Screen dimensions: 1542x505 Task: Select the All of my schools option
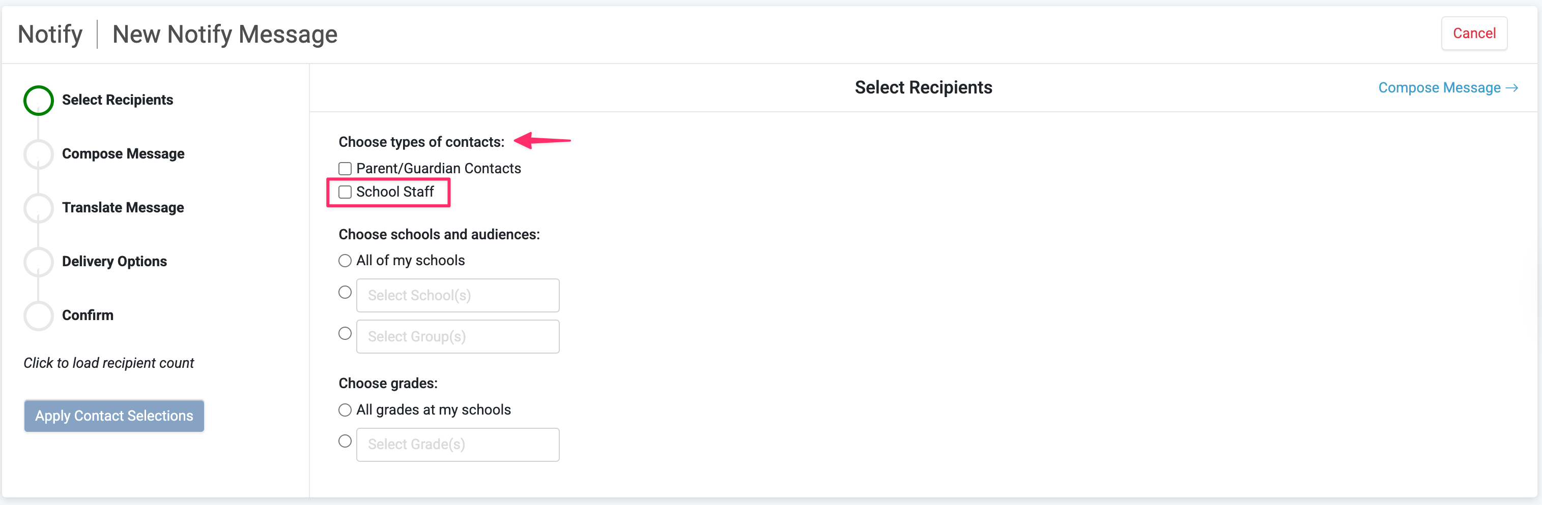pos(345,261)
